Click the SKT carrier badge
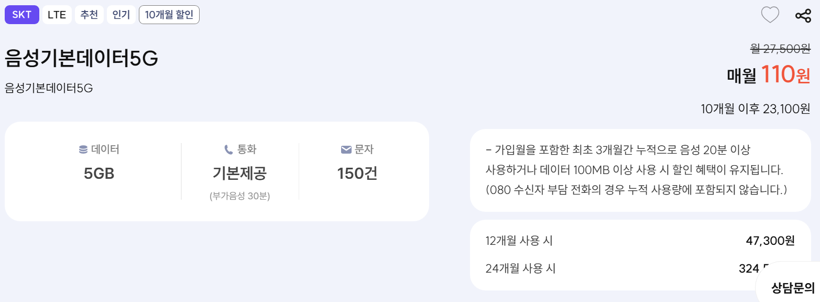Screen dimensions: 820x302 pyautogui.click(x=21, y=14)
